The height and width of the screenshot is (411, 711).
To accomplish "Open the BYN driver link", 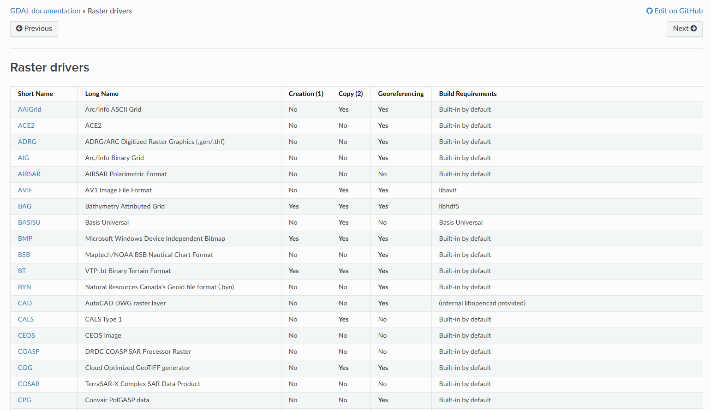I will [x=24, y=287].
